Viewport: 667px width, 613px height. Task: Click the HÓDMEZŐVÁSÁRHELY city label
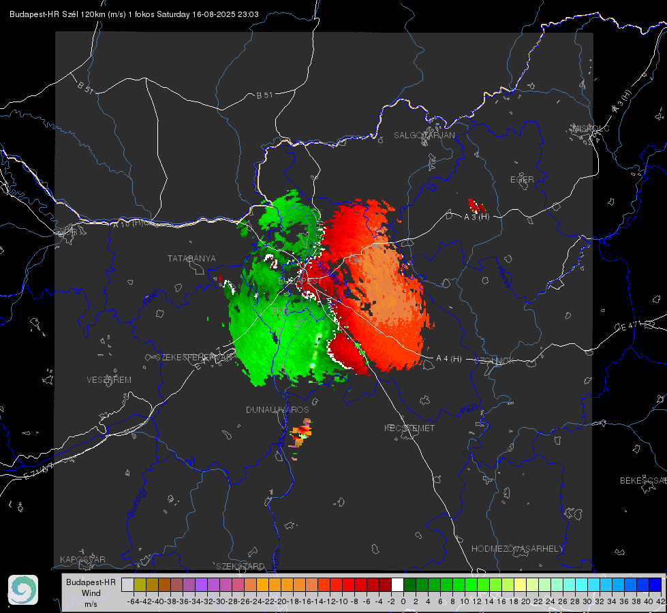pyautogui.click(x=517, y=548)
